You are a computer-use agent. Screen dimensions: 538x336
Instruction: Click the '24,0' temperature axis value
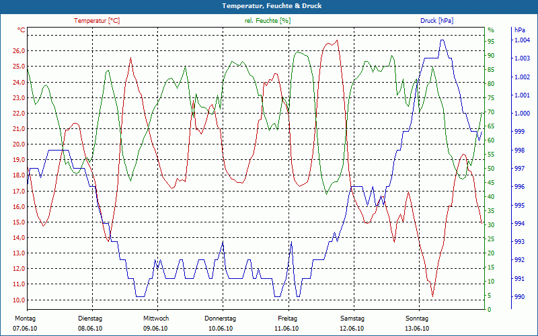(19, 82)
